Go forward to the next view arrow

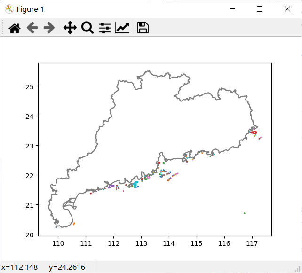tap(49, 28)
